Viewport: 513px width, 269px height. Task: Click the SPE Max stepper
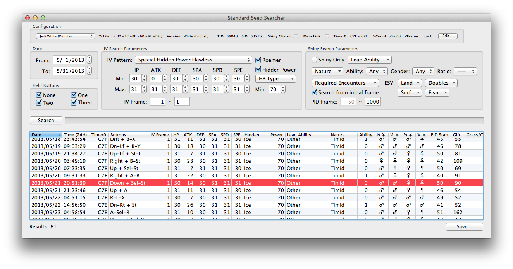point(247,89)
